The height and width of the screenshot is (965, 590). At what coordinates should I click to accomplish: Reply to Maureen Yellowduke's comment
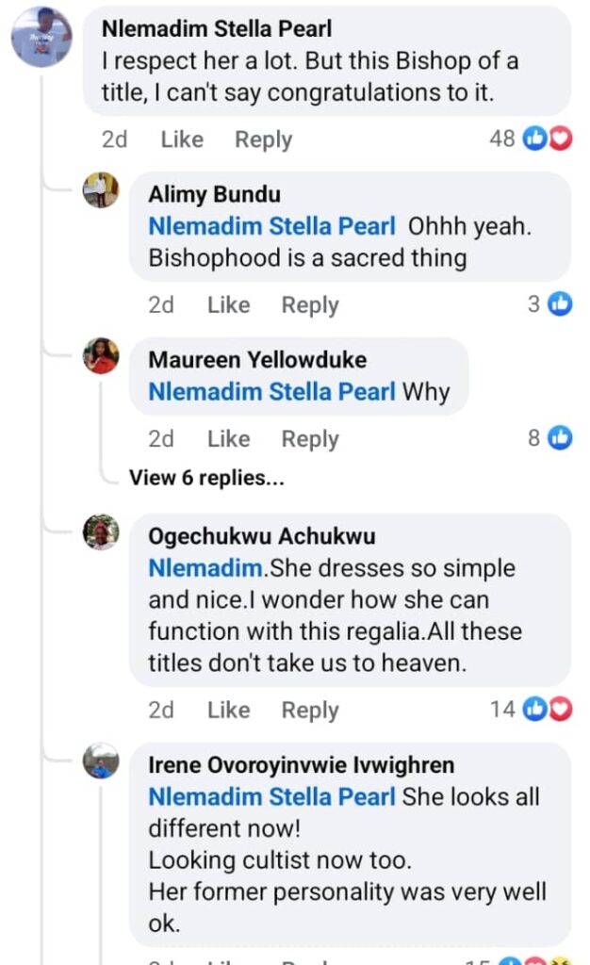pos(309,439)
